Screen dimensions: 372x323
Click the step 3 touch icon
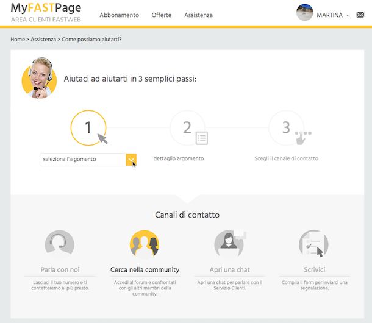tap(302, 138)
